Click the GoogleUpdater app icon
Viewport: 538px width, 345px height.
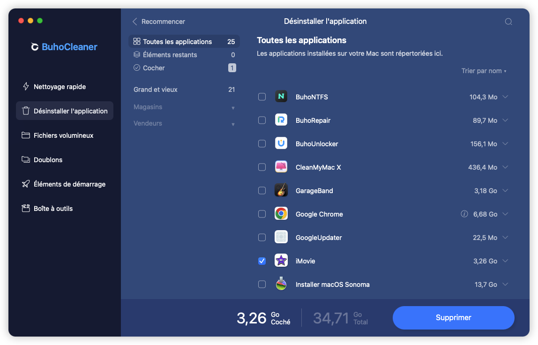click(x=281, y=237)
